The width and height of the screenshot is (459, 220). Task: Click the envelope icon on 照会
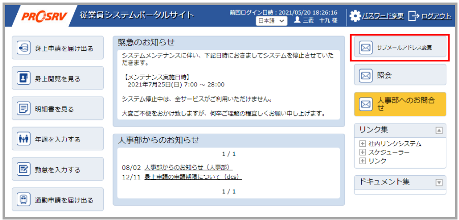click(365, 75)
